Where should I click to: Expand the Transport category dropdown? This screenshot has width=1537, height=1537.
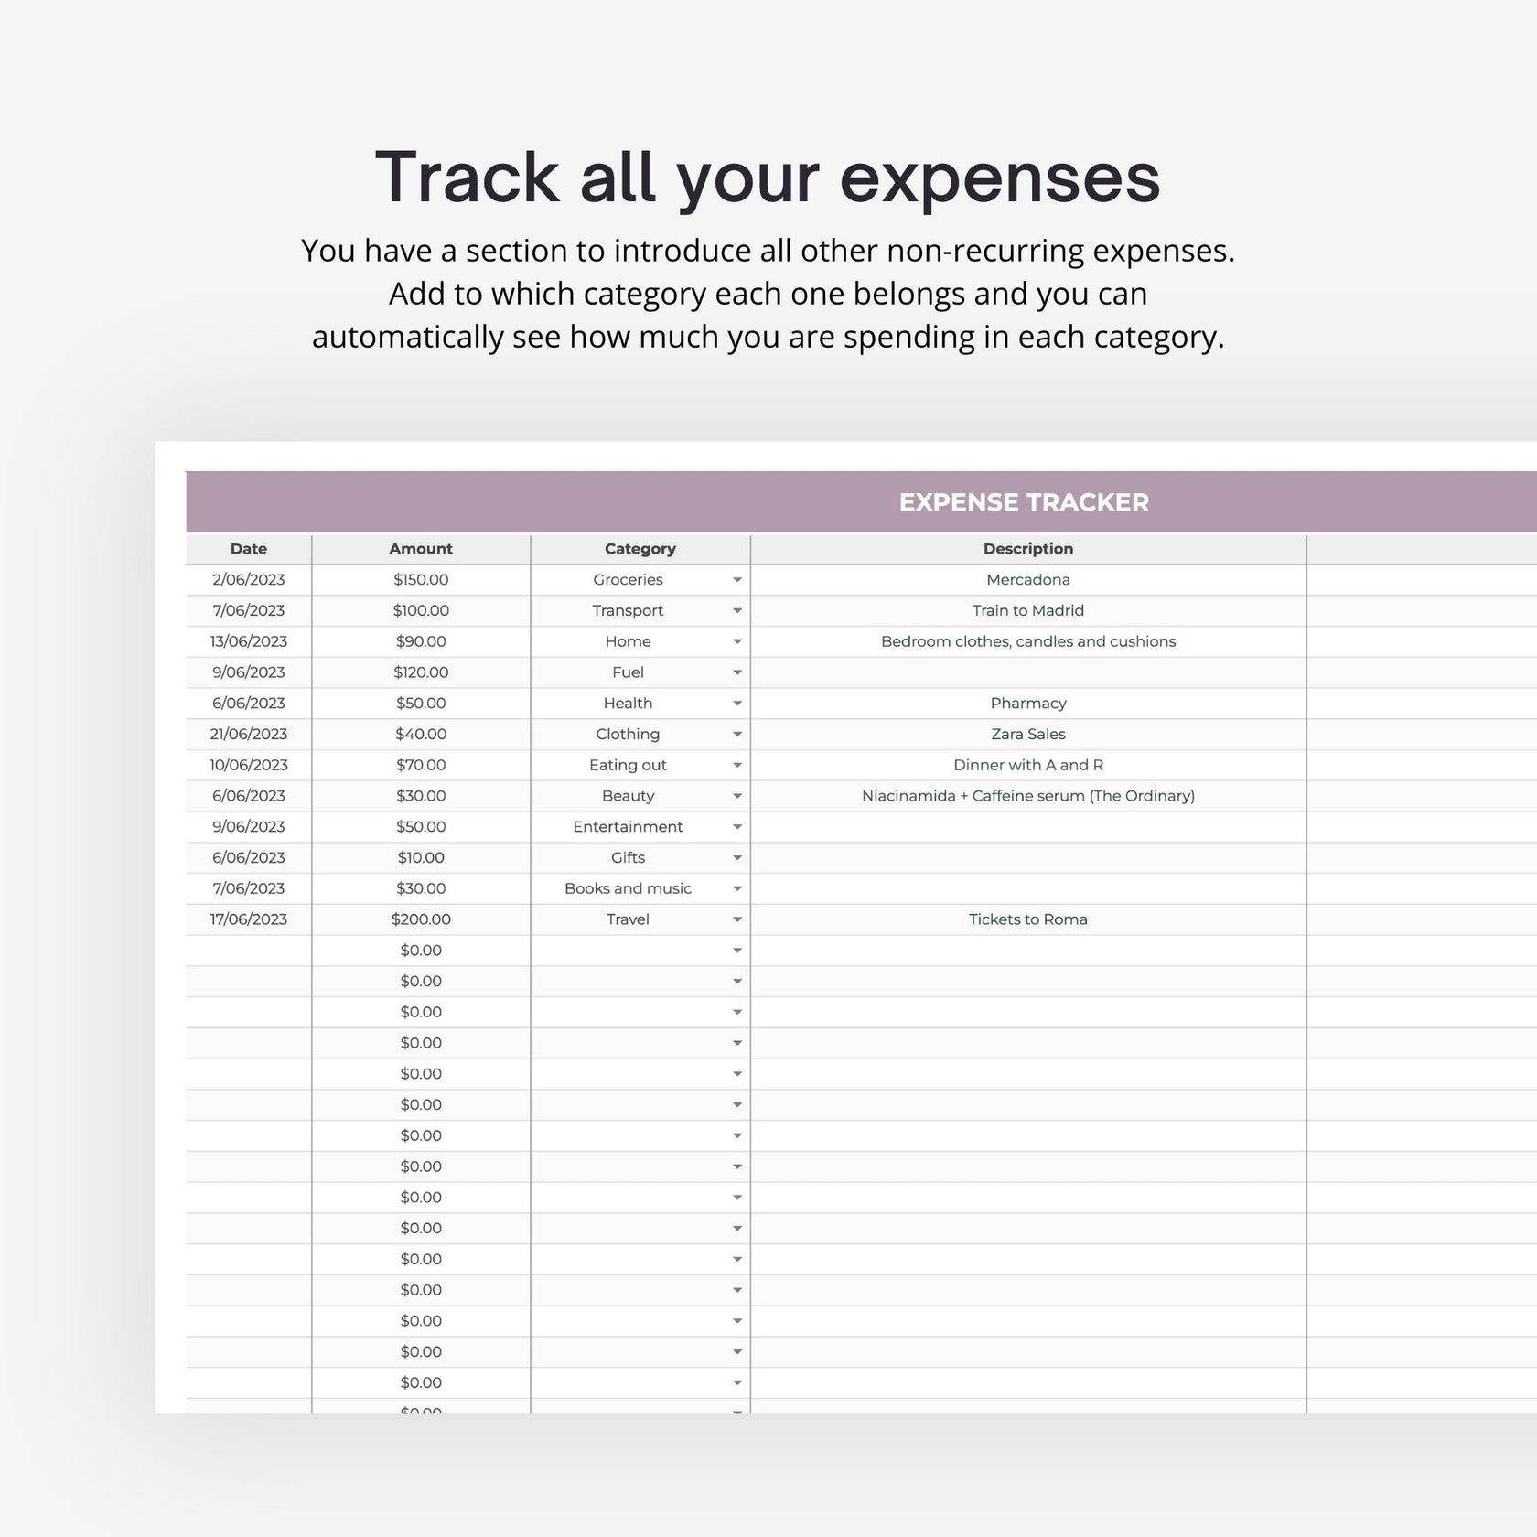737,610
